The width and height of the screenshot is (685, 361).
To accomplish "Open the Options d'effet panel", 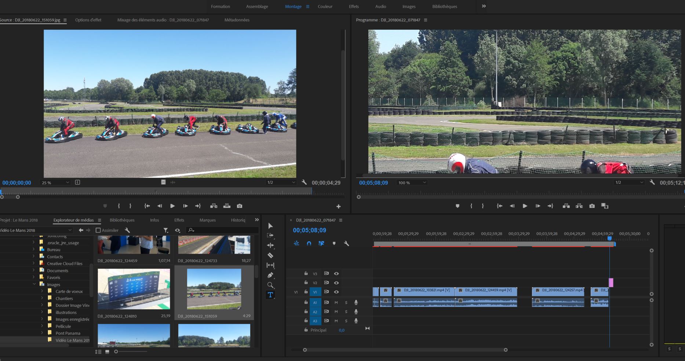I will [88, 20].
